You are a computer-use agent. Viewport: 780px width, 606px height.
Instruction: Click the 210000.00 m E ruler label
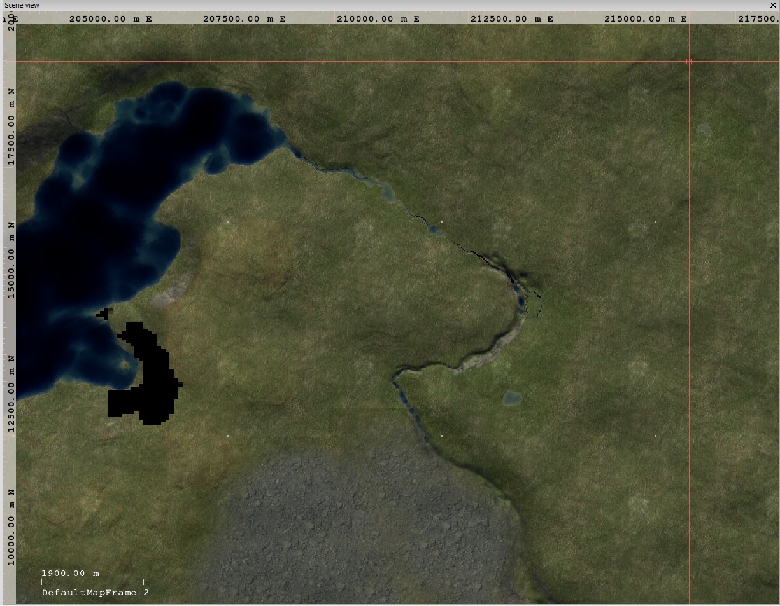tap(378, 18)
